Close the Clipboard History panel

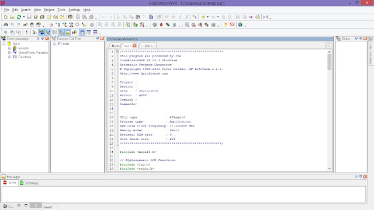click(x=365, y=38)
